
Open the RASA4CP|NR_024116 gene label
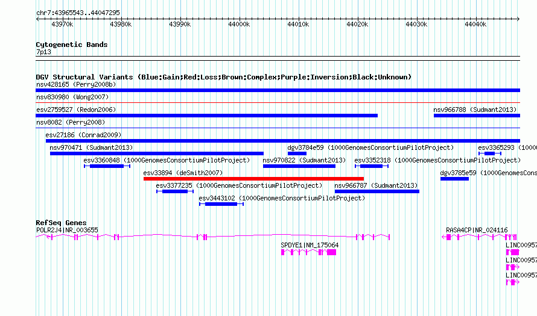[477, 231]
